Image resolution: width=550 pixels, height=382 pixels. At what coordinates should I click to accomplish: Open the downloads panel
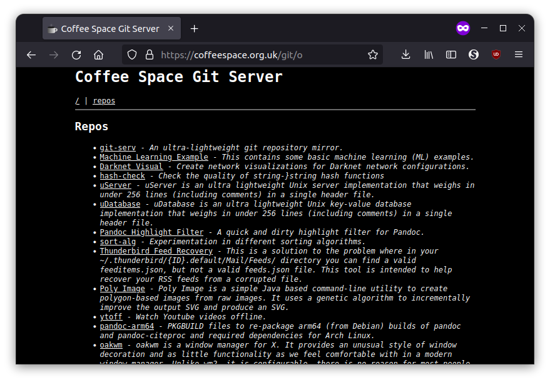coord(406,54)
